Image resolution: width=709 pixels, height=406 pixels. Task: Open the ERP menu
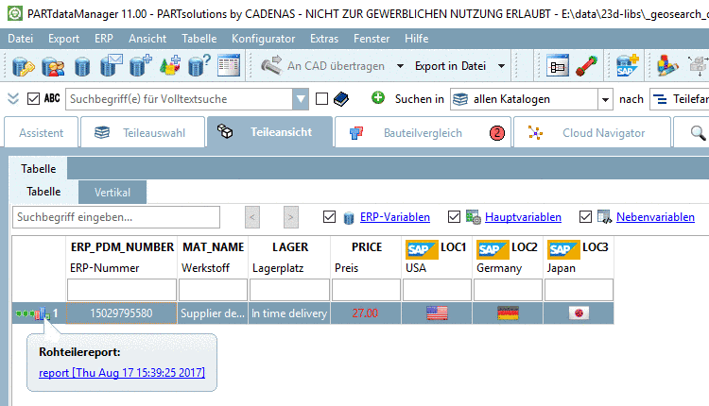[104, 39]
